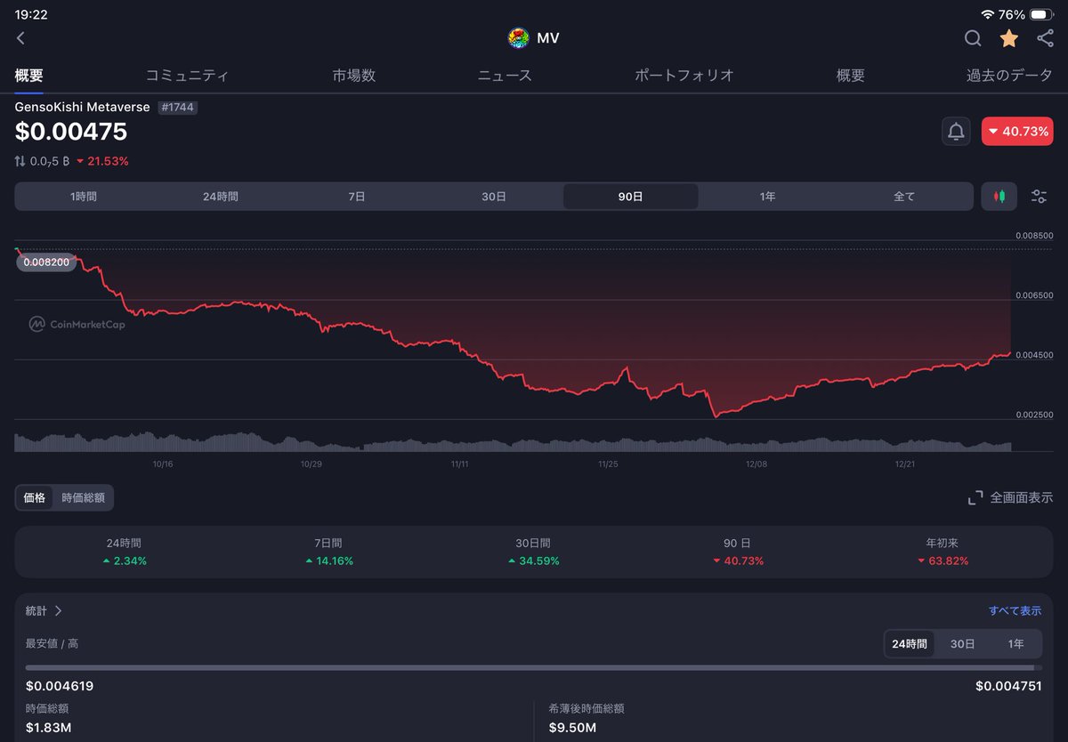
Task: Open the second 概要 tab
Action: [x=851, y=76]
